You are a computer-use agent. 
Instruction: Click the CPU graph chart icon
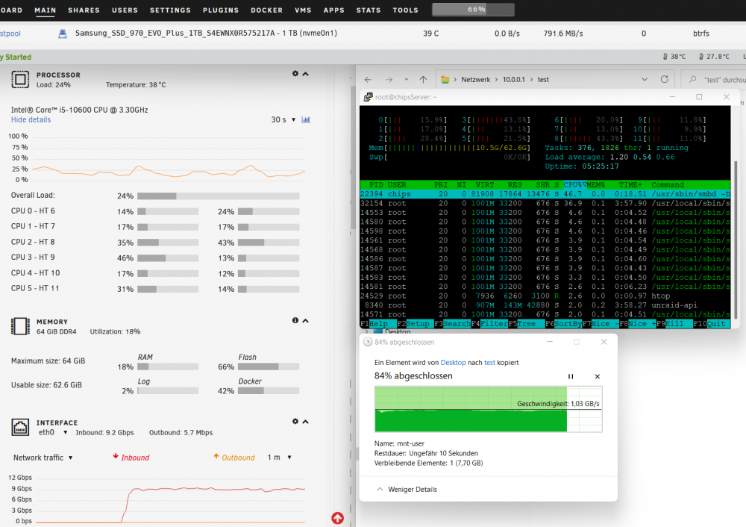(306, 119)
